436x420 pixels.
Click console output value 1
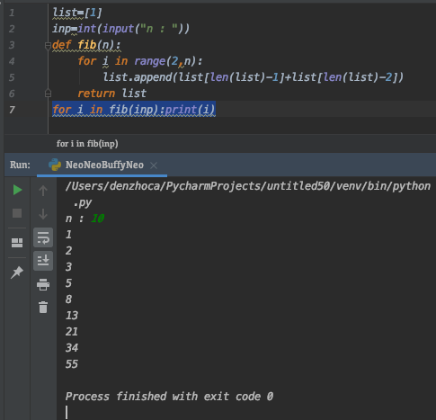click(x=68, y=235)
